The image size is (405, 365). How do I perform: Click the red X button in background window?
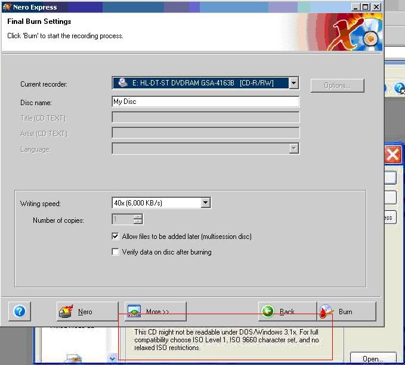[x=393, y=155]
